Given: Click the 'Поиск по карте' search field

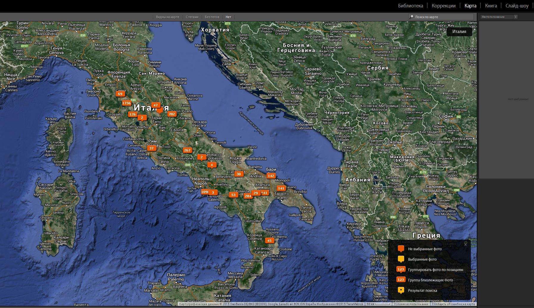Looking at the screenshot, I should click(x=441, y=17).
